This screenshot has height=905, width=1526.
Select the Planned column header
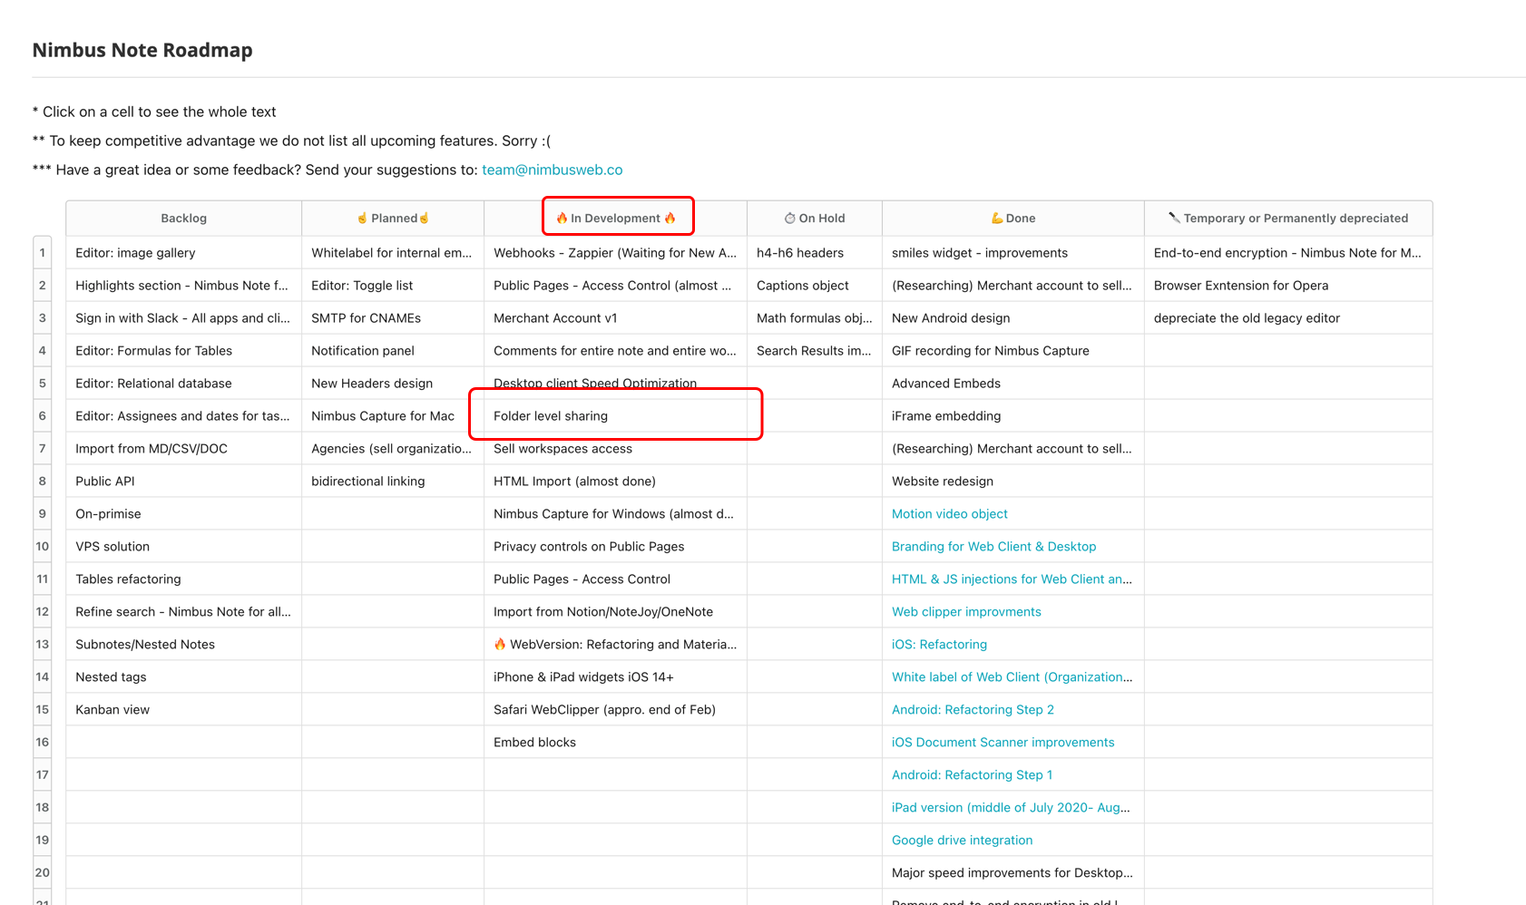[x=393, y=219]
